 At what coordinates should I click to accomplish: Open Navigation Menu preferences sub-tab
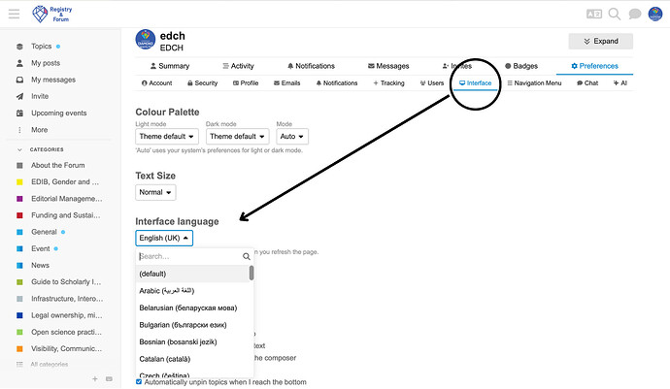(x=534, y=82)
